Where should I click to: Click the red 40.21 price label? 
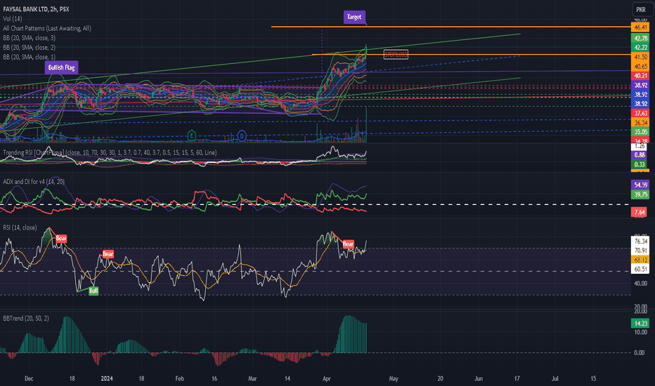[x=640, y=76]
